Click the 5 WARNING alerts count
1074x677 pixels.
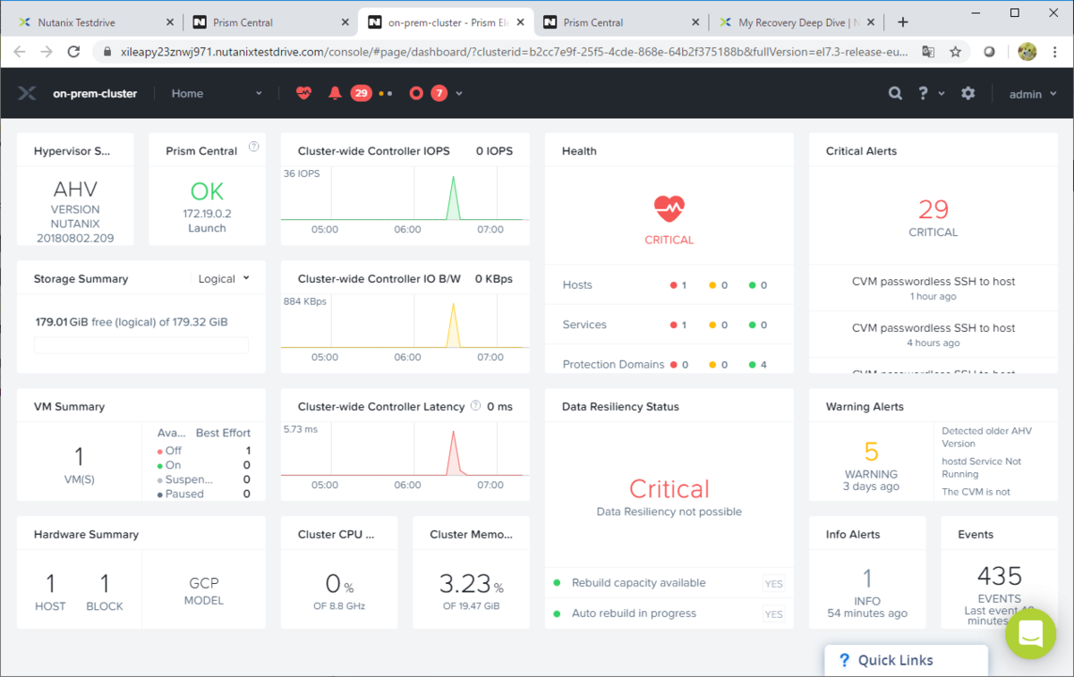[x=871, y=459]
